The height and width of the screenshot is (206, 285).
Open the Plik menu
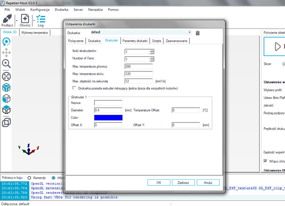7,10
